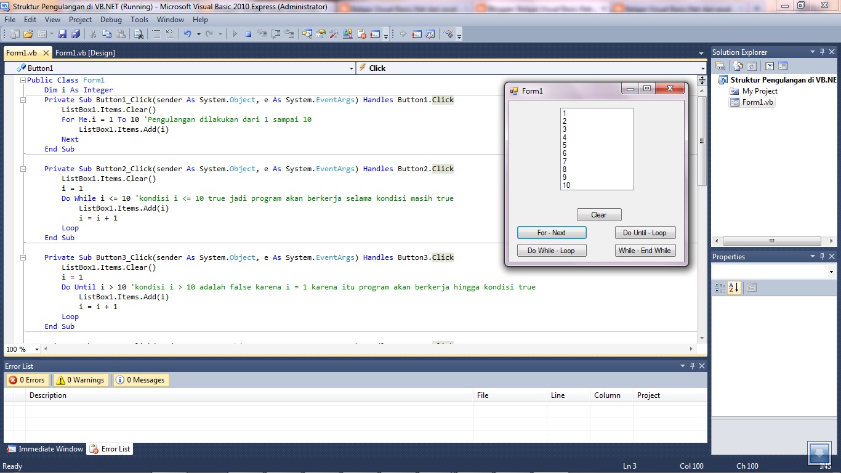The image size is (841, 473).
Task: Open the Edit menu
Action: (x=30, y=20)
